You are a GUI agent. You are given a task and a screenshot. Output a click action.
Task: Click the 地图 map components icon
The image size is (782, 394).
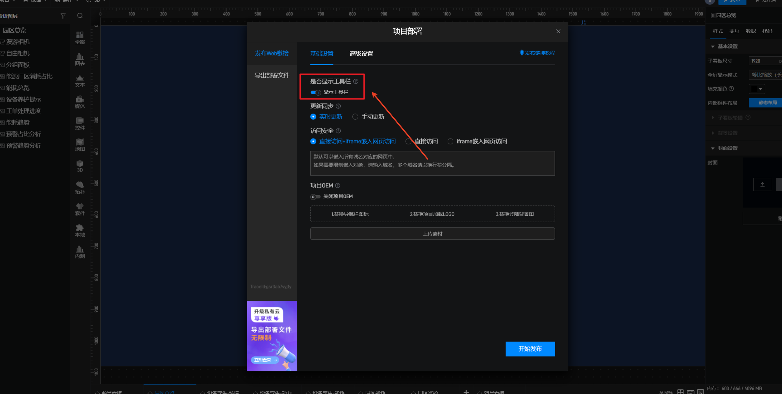pos(80,145)
